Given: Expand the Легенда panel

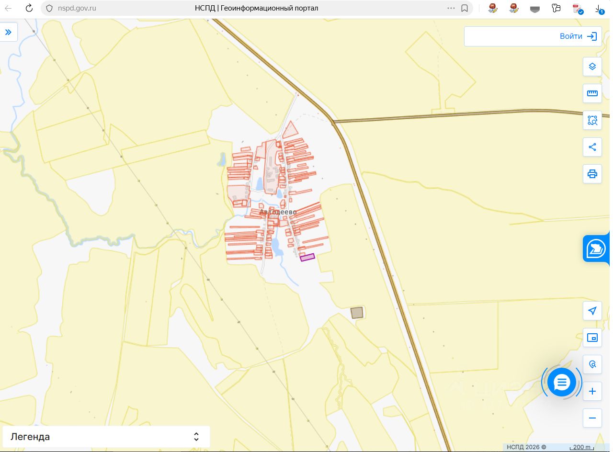Looking at the screenshot, I should click(x=106, y=437).
